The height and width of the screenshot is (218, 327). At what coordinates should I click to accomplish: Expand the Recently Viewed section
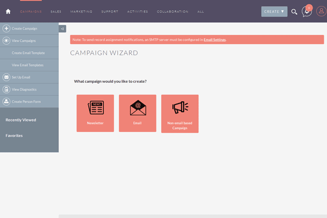(21, 120)
